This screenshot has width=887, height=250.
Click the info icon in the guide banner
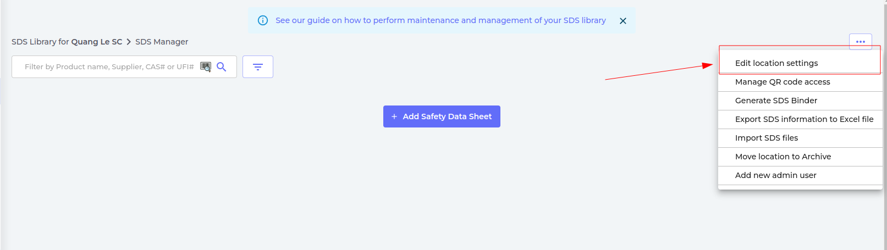click(x=263, y=20)
